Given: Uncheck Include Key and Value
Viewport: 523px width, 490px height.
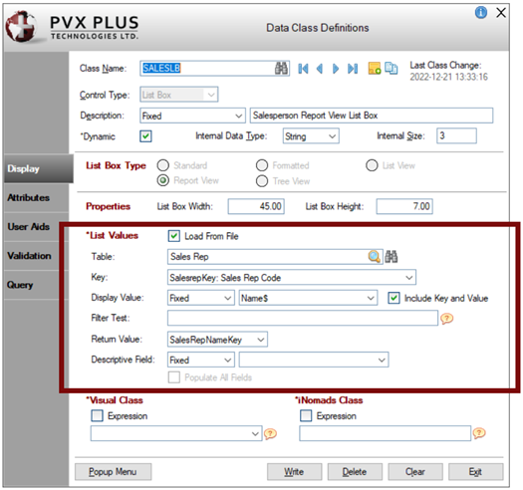Looking at the screenshot, I should click(x=393, y=298).
